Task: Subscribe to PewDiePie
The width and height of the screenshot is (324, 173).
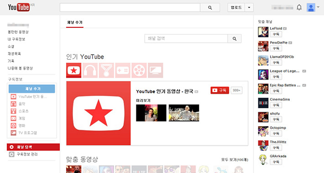Action: click(x=276, y=48)
